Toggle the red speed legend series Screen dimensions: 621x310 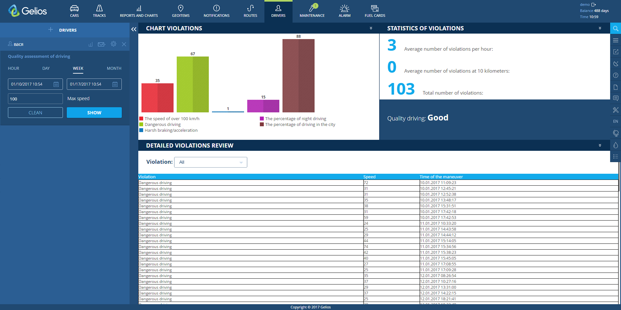point(169,119)
